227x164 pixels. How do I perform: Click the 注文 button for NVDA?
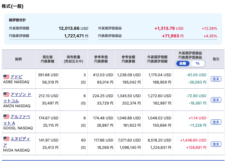click(216, 144)
